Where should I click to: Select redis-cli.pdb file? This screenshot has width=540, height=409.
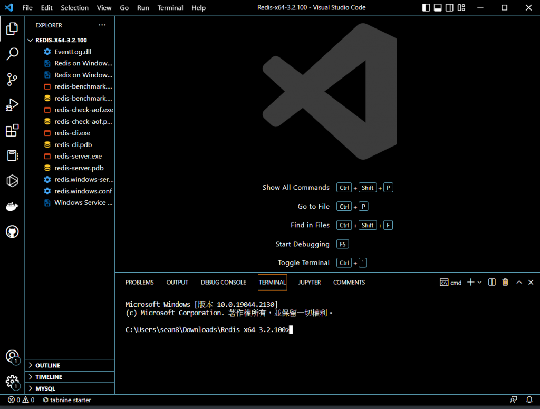click(x=70, y=144)
